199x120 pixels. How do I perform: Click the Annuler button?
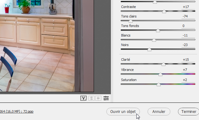tap(159, 112)
